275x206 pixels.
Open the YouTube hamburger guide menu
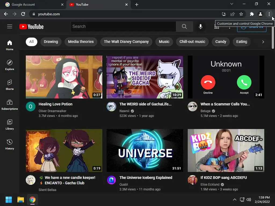(10, 27)
